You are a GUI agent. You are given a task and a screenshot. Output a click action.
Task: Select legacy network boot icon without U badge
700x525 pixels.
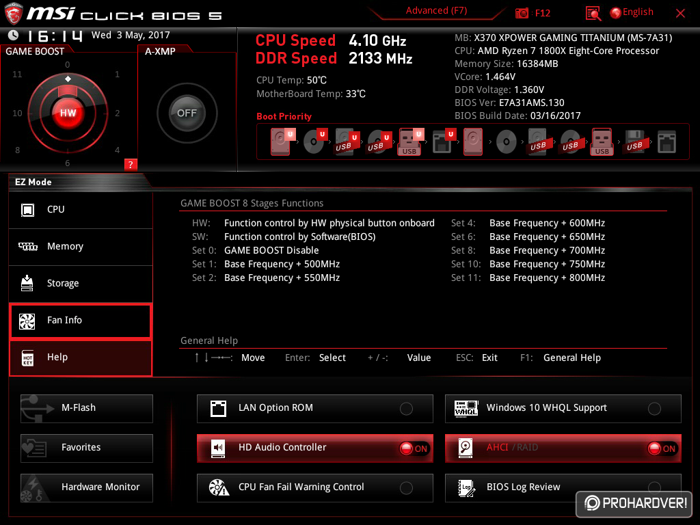[x=667, y=142]
